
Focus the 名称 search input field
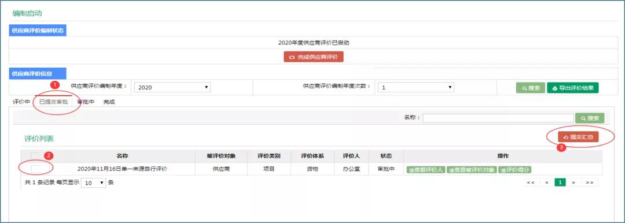pyautogui.click(x=498, y=118)
